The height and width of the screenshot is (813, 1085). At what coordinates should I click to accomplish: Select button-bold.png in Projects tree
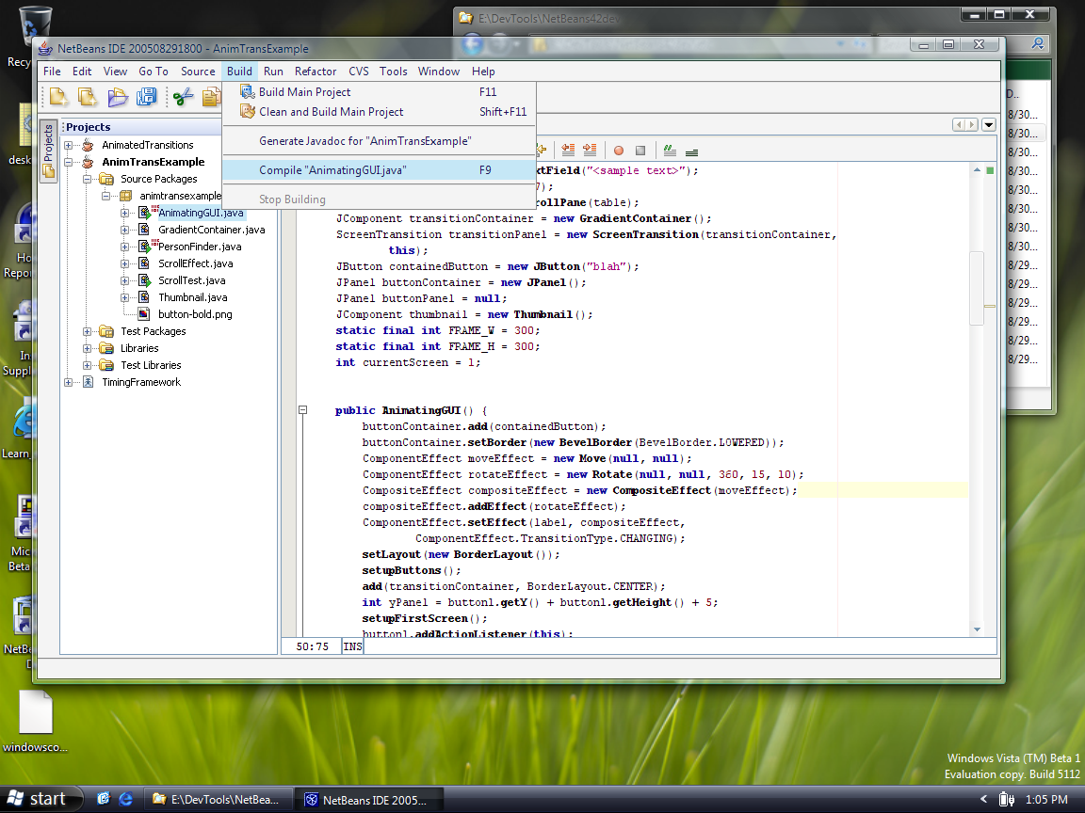click(195, 314)
